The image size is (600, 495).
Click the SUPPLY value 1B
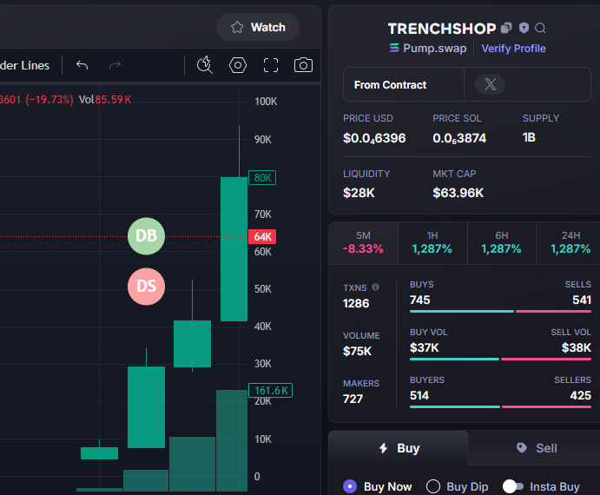tap(529, 137)
